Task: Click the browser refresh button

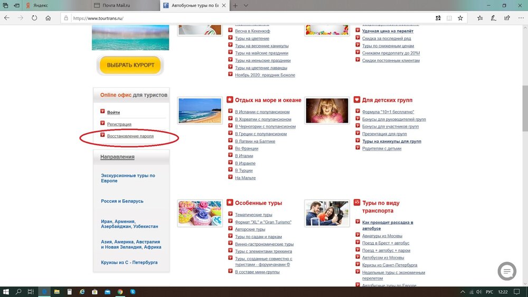Action: coord(34,17)
